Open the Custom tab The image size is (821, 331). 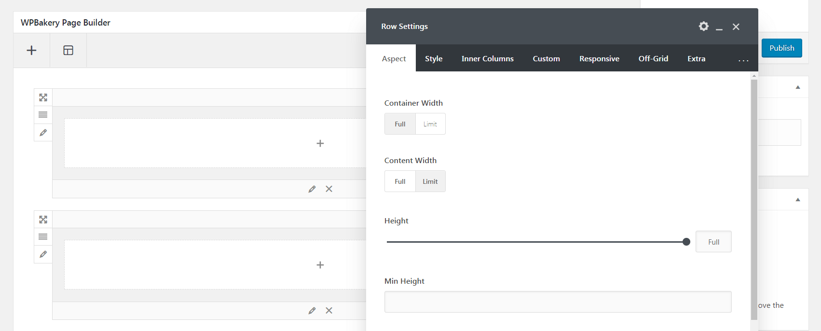click(x=546, y=58)
